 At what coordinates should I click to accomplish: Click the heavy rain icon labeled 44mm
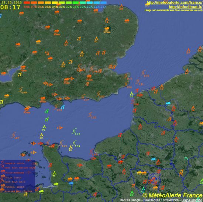coord(43,99)
